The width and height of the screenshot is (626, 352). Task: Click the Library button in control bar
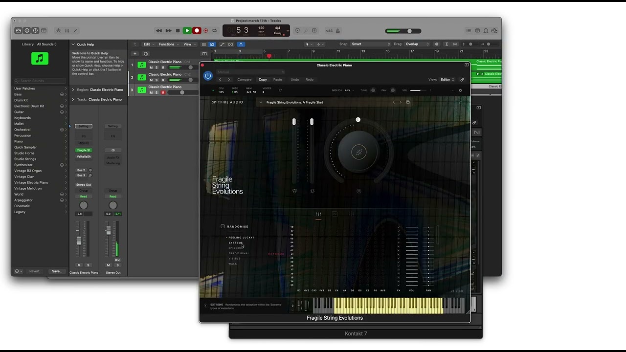18,31
